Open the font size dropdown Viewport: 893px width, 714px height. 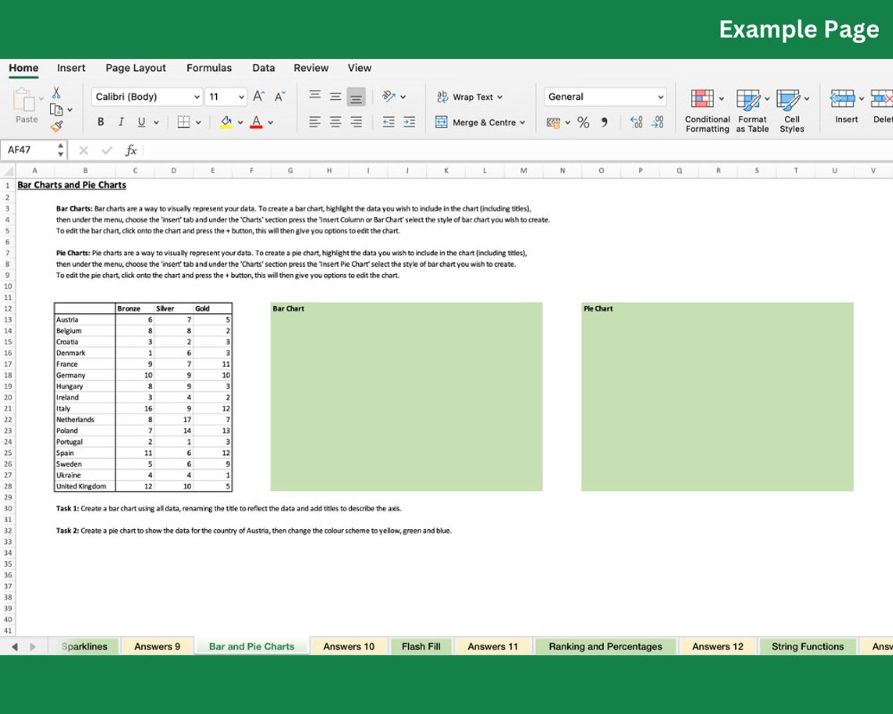click(239, 96)
